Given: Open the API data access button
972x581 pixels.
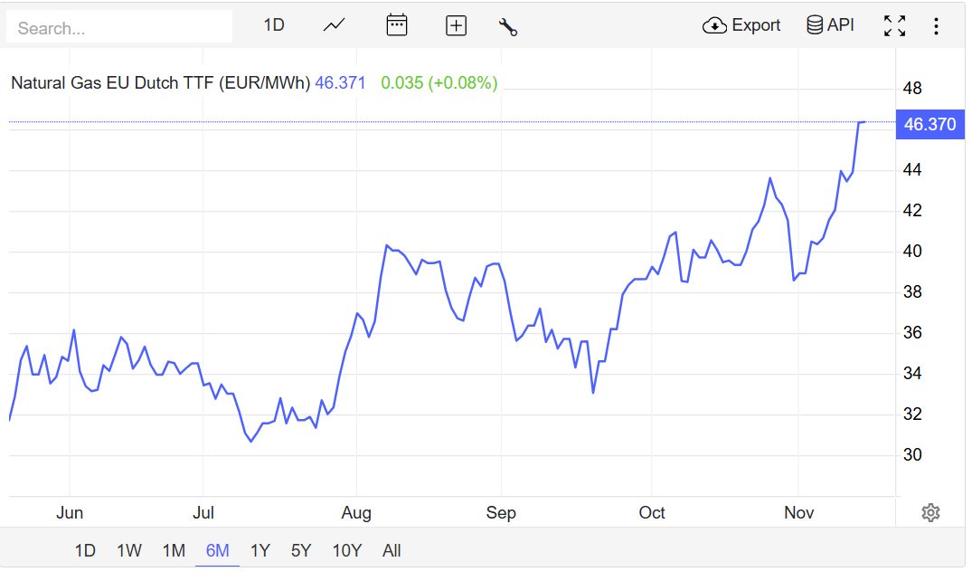Looking at the screenshot, I should coord(830,25).
